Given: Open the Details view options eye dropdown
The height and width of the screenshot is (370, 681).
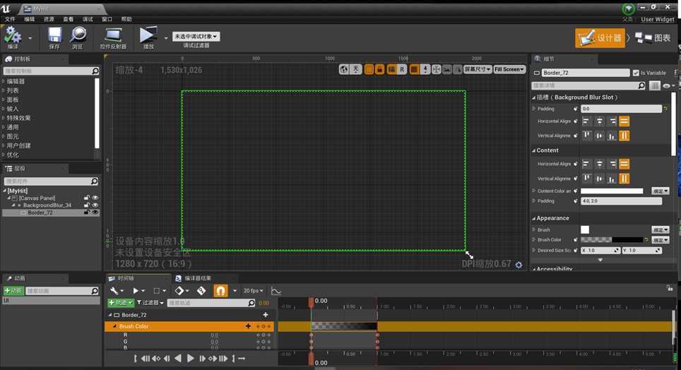Looking at the screenshot, I should 668,85.
